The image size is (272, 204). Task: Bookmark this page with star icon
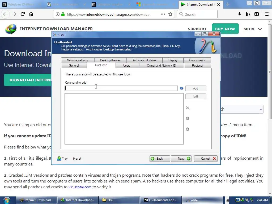(x=170, y=14)
